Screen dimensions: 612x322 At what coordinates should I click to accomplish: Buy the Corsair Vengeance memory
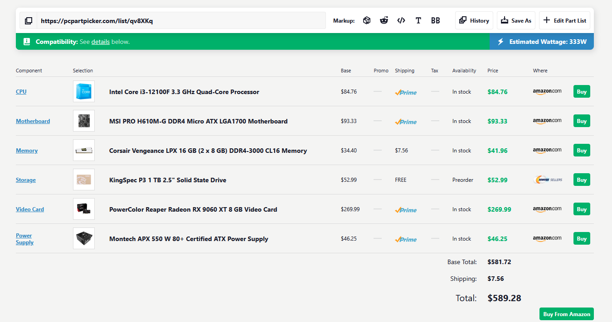[582, 151]
